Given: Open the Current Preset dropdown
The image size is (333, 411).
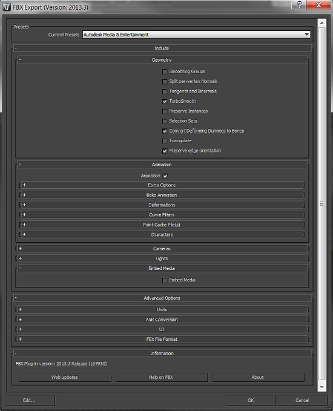Looking at the screenshot, I should [x=196, y=35].
